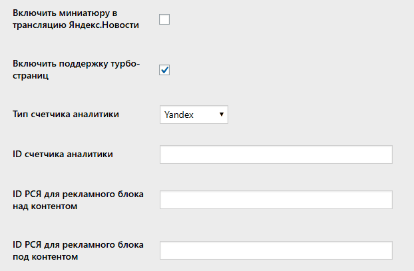Tick the empty checkbox above the turbo pages option
Screen dimensions: 414x271
point(164,19)
